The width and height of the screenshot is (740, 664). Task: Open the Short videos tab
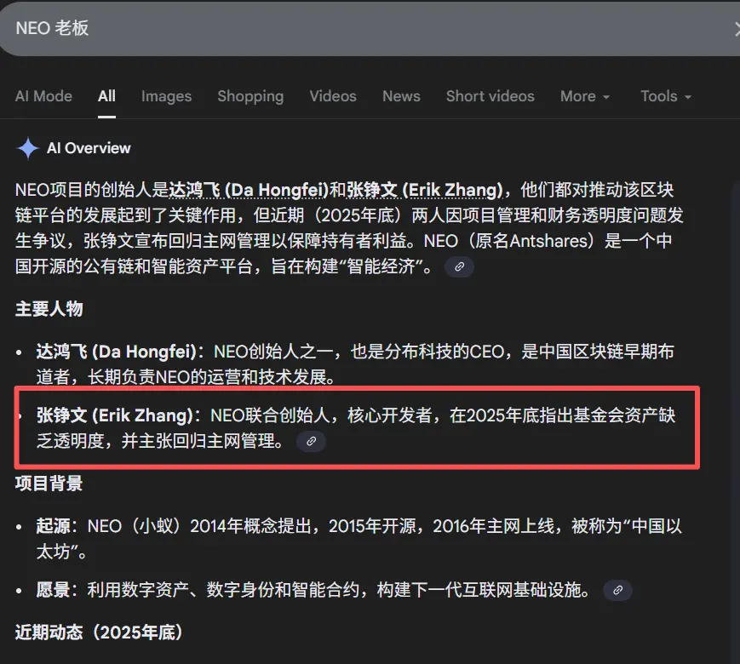click(x=490, y=96)
